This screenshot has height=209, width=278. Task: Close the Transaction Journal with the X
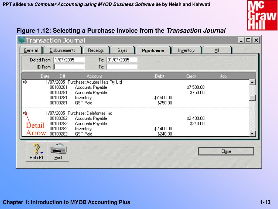[x=256, y=40]
